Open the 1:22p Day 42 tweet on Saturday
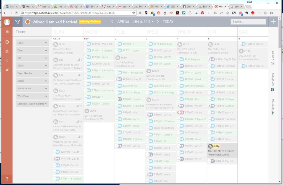The width and height of the screenshot is (283, 185). [x=253, y=44]
